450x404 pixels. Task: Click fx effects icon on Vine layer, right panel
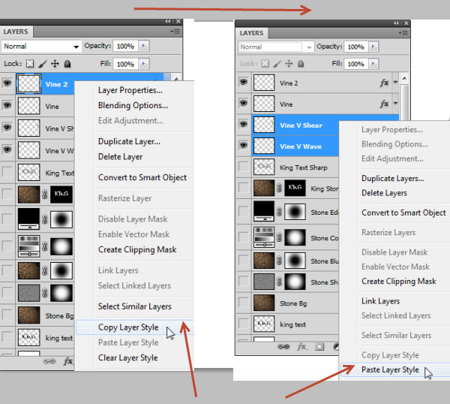pos(384,104)
